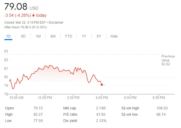Viewport: 181px width, 128px height.
Task: View the 5Y price chart
Action: [99, 36]
